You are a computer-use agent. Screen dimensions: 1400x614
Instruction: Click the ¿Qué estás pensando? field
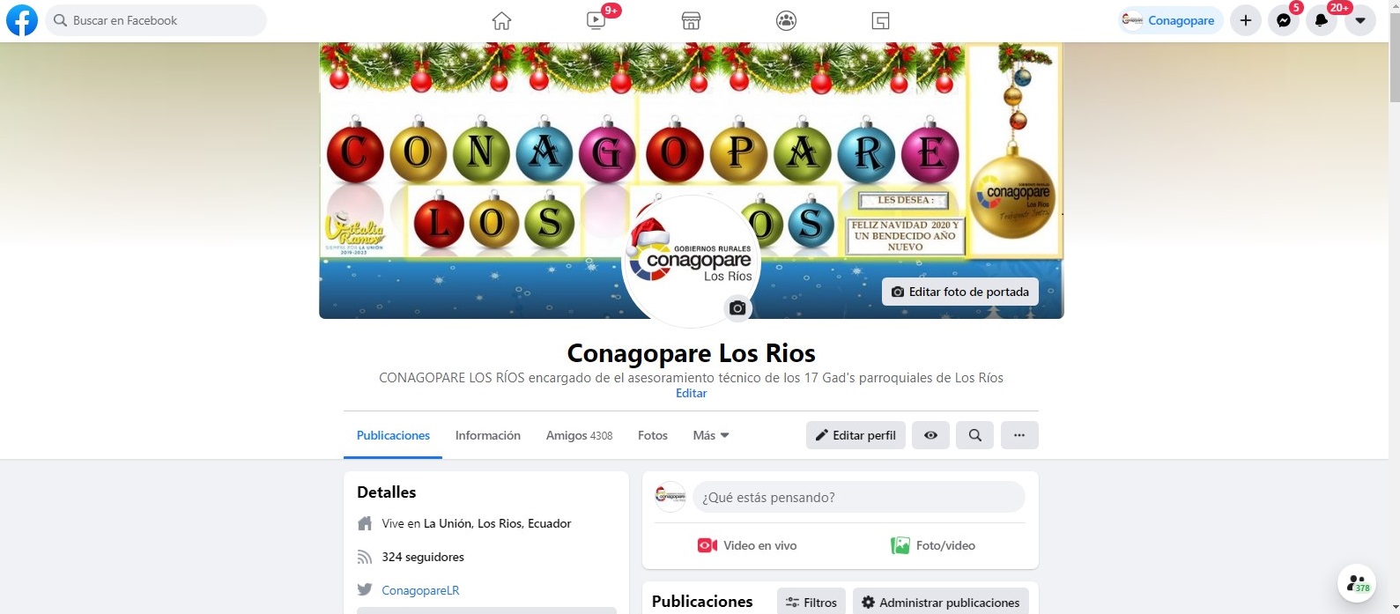(859, 497)
